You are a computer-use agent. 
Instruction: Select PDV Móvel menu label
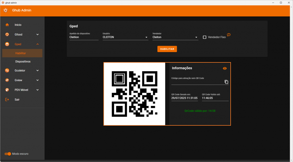click(21, 90)
